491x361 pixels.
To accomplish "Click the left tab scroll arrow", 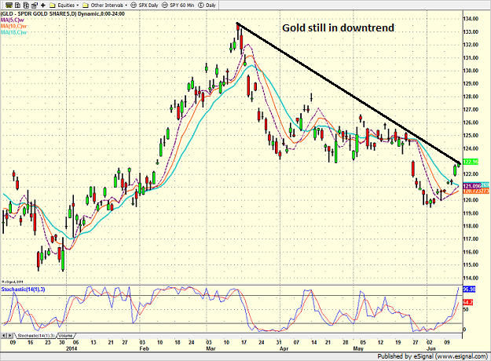I will 4,336.
